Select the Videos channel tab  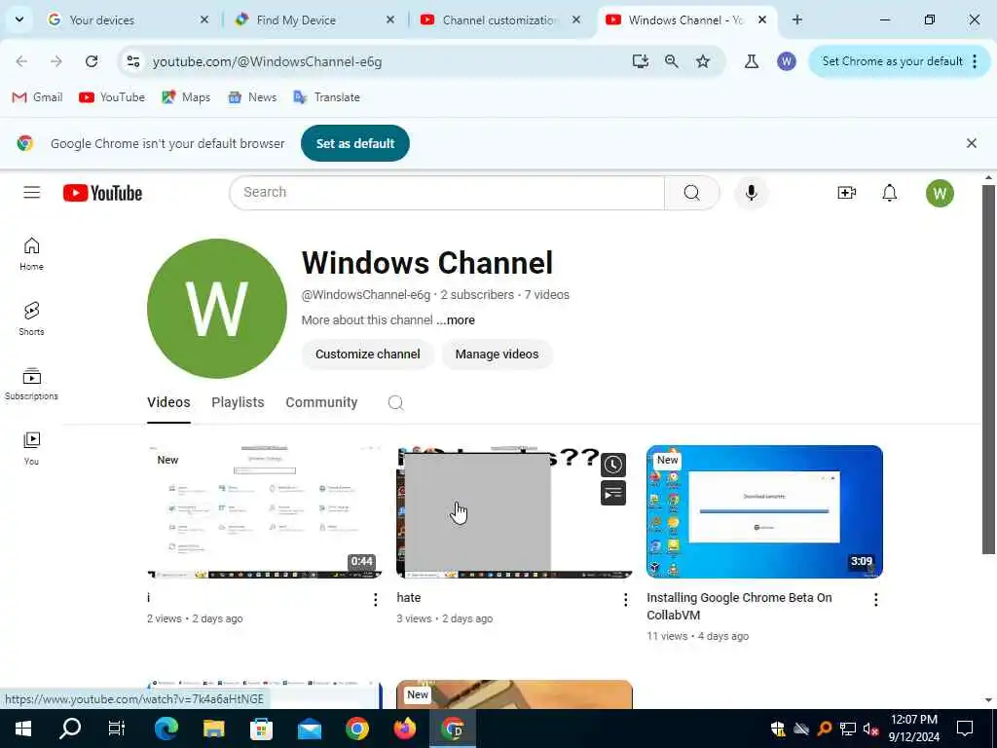click(168, 402)
